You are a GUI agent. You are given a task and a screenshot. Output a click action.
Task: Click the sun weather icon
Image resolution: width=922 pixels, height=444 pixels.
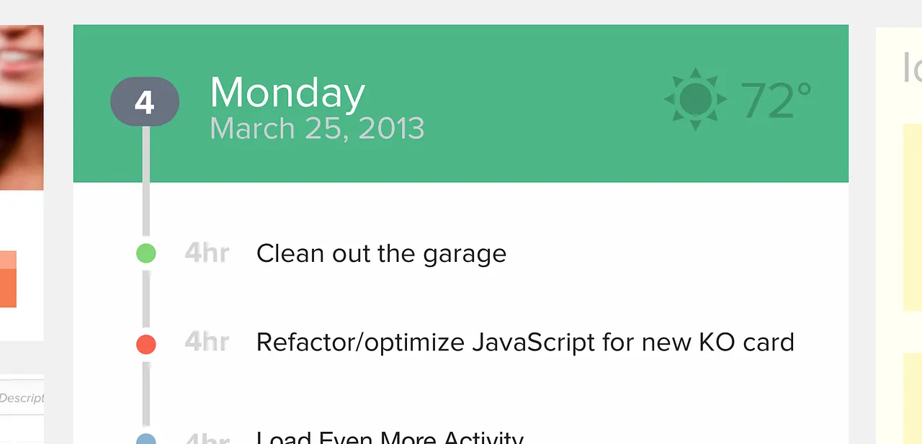[694, 99]
